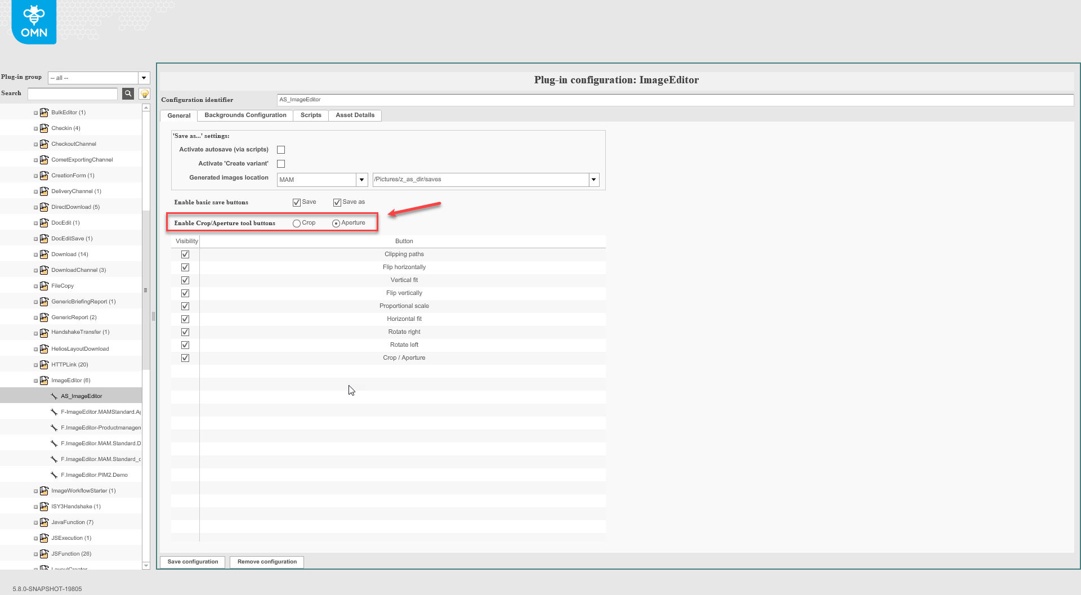The height and width of the screenshot is (595, 1081).
Task: Click the search magnifier icon
Action: [127, 93]
